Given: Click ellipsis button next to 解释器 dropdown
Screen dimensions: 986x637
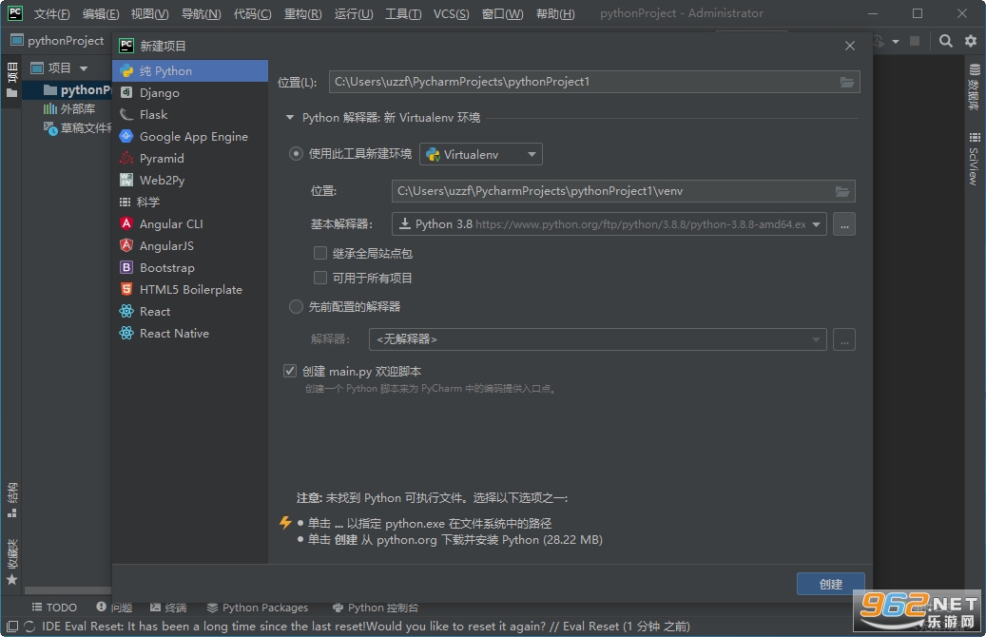Looking at the screenshot, I should click(x=844, y=339).
